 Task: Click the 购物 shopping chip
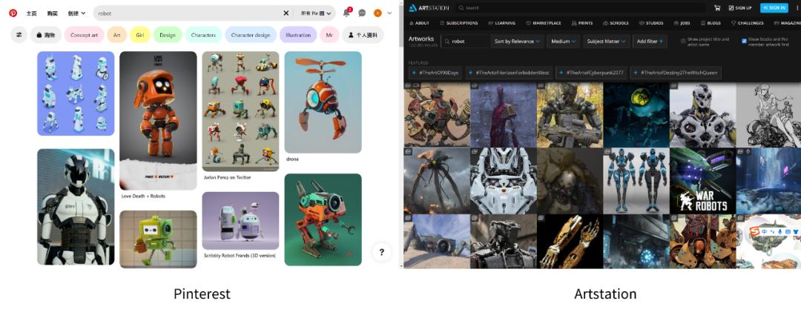click(46, 35)
